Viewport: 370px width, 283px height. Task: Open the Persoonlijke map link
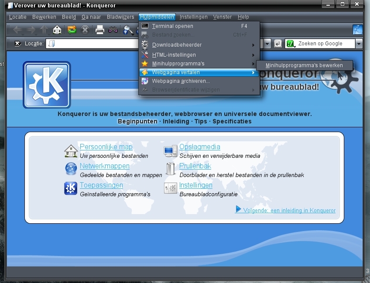(106, 147)
